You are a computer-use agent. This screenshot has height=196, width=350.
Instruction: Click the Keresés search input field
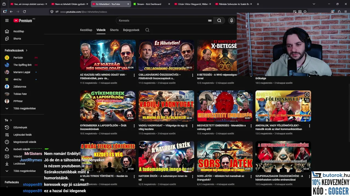164,20
